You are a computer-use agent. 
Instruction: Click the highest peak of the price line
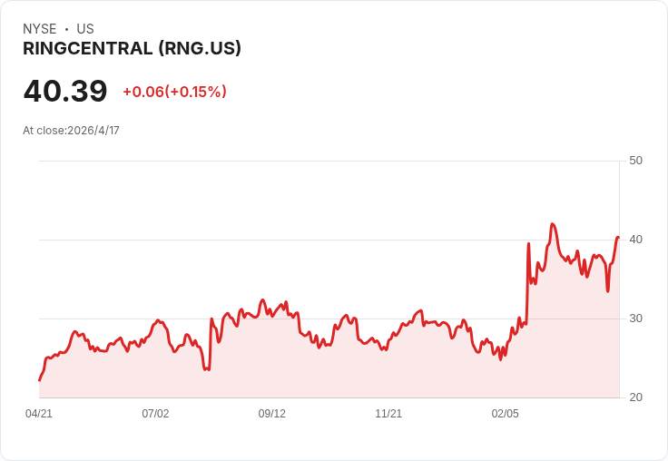tap(553, 223)
